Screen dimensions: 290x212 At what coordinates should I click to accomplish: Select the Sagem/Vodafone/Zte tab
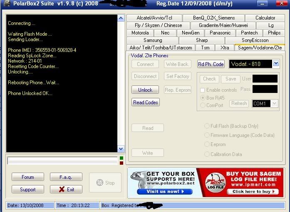pyautogui.click(x=260, y=48)
